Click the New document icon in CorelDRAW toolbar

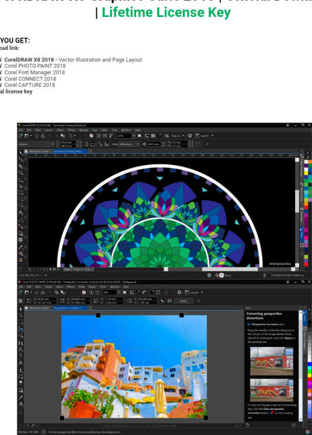pos(21,136)
